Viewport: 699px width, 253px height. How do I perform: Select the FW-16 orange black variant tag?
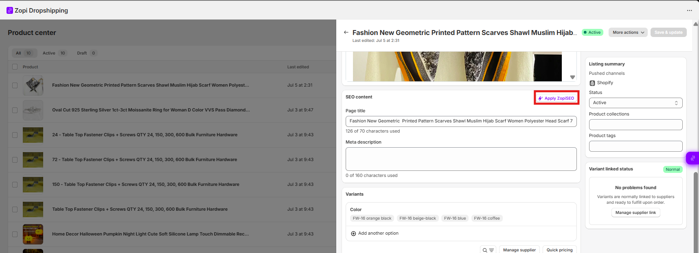click(372, 218)
